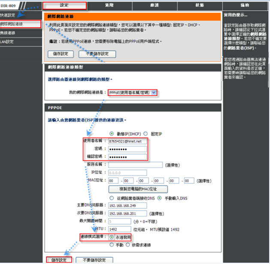Click the 主要DNS伺服器 address field

(128, 206)
